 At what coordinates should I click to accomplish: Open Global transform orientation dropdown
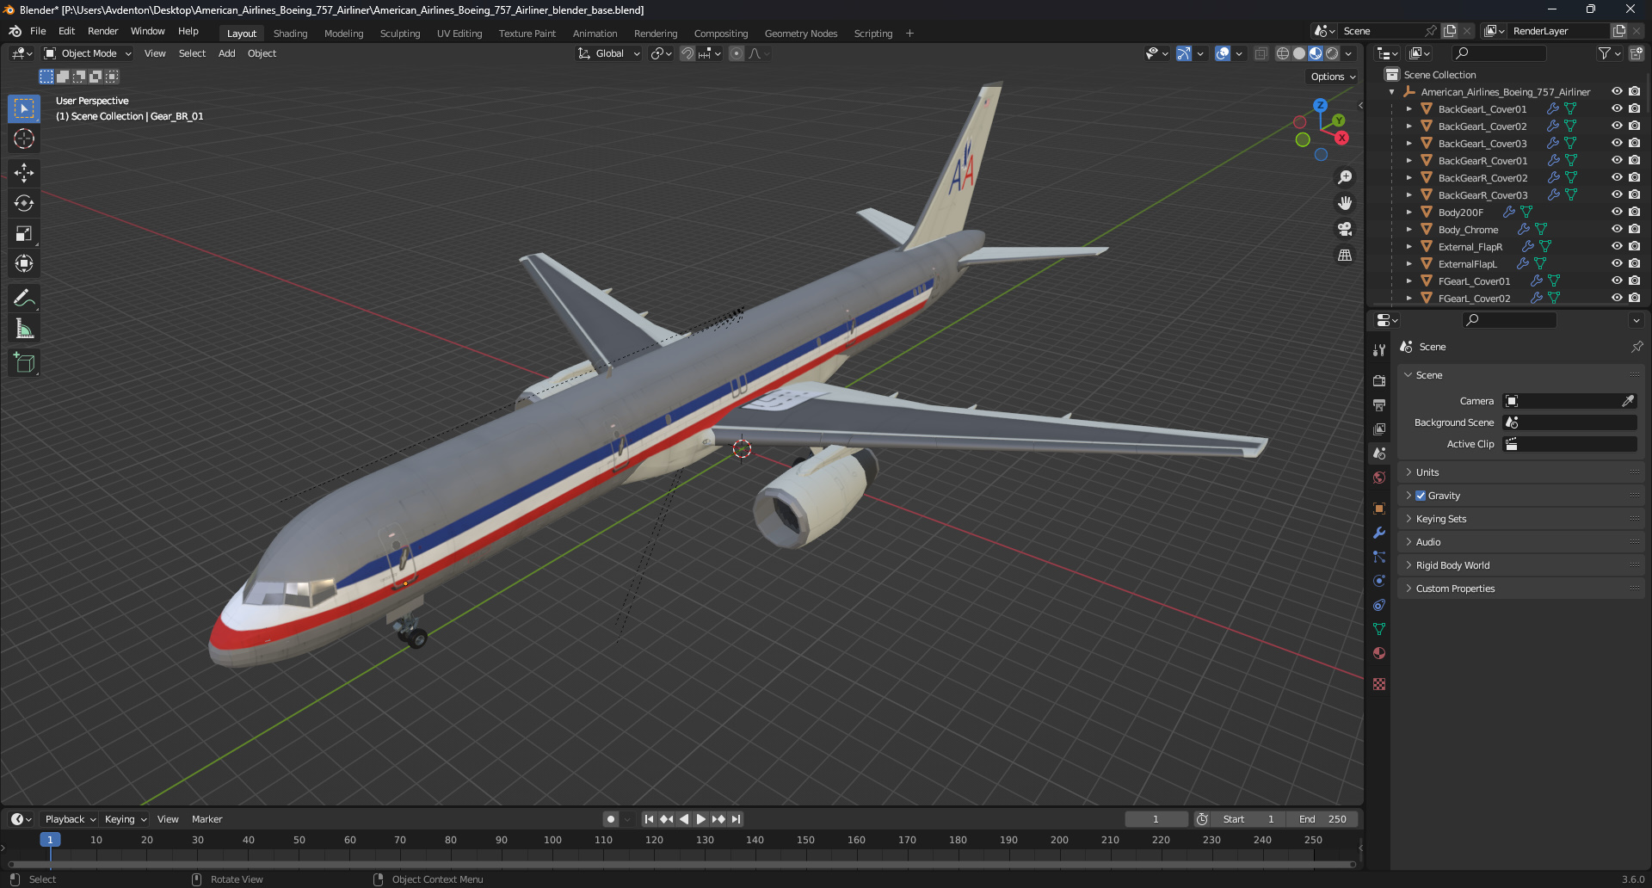pyautogui.click(x=609, y=53)
